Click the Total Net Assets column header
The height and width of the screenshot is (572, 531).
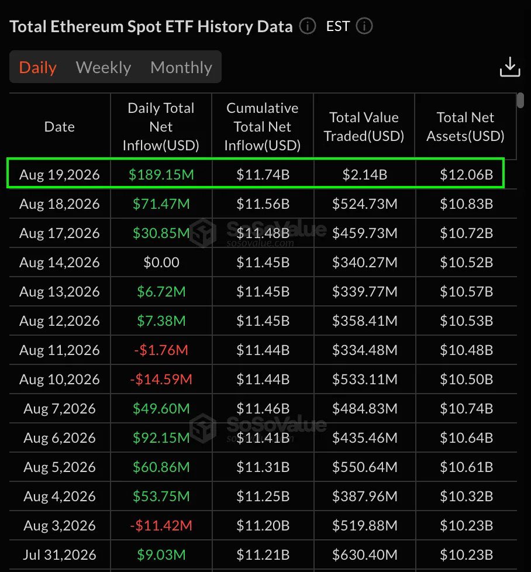tap(466, 126)
